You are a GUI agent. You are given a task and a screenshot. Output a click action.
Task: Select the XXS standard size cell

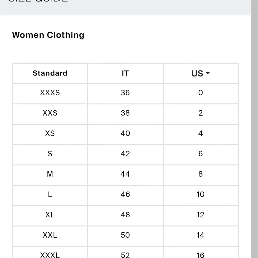[50, 113]
